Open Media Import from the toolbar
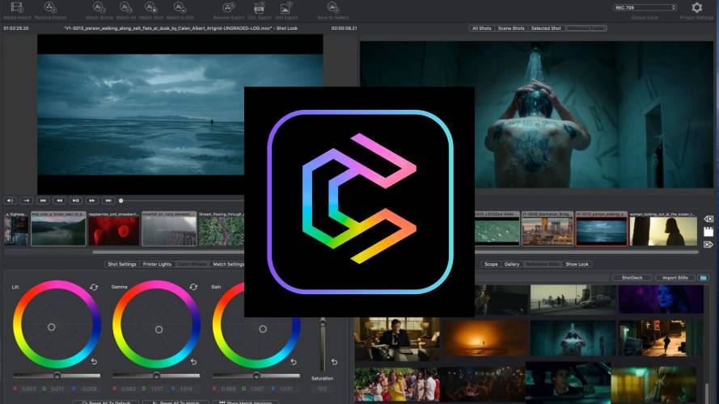 point(18,7)
